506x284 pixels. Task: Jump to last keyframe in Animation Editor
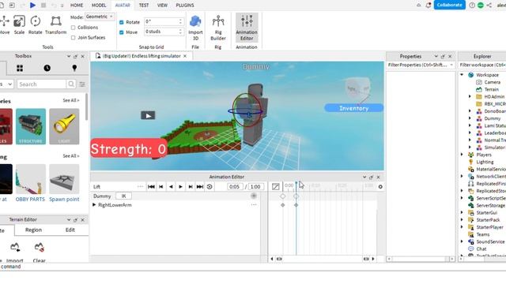pyautogui.click(x=200, y=187)
